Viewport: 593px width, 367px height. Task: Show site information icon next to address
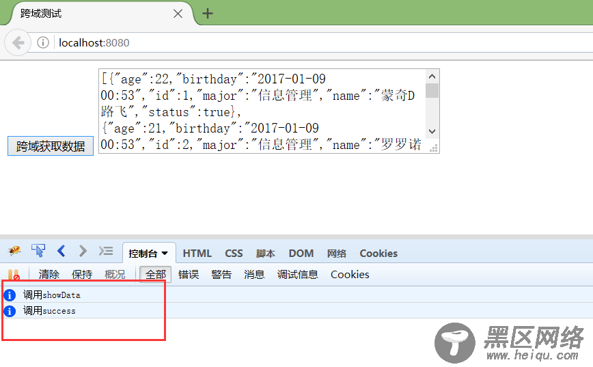coord(43,43)
